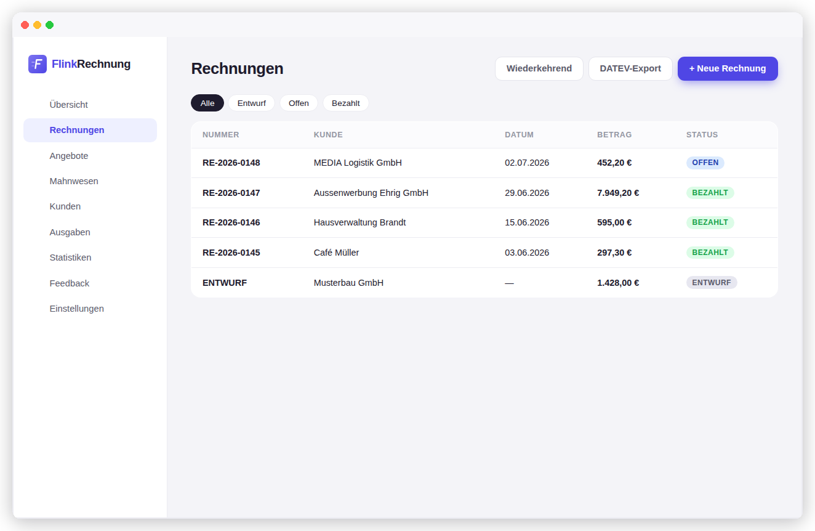This screenshot has height=531, width=815.
Task: Open Statistiken in the sidebar
Action: 90,257
